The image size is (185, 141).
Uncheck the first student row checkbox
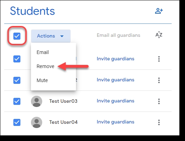pyautogui.click(x=17, y=59)
